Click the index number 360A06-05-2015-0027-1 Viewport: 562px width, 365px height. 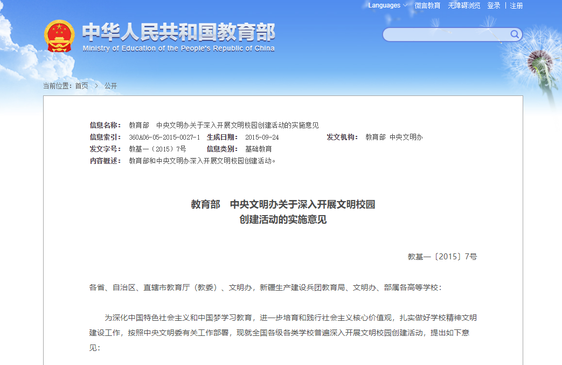point(164,137)
